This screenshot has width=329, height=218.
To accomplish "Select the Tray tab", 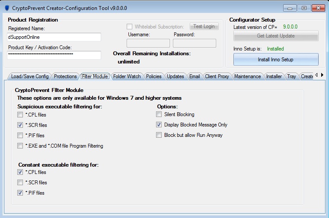I will 291,76.
